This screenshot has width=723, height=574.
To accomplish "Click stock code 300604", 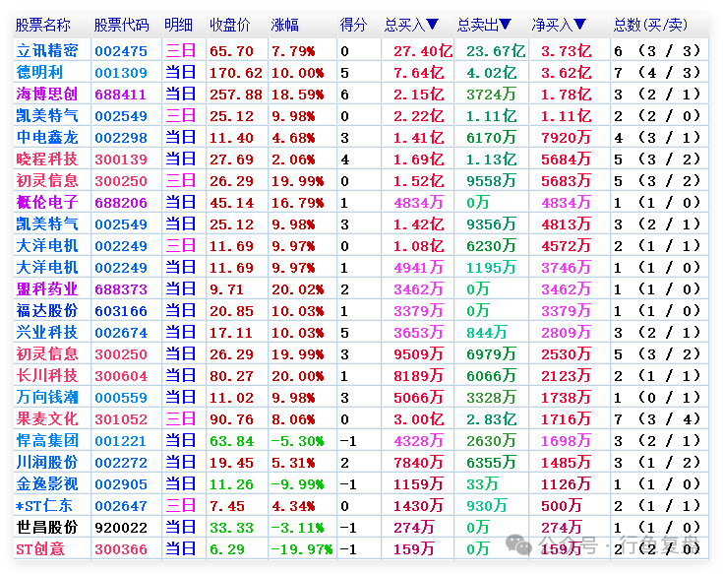I will click(121, 376).
